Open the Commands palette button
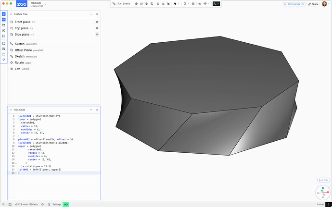Viewport: 332px width, 207px height. tap(294, 4)
